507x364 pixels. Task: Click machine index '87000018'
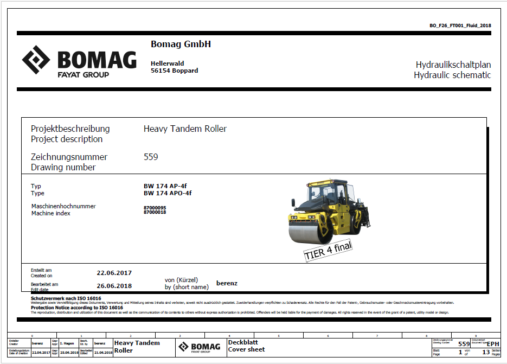click(155, 212)
